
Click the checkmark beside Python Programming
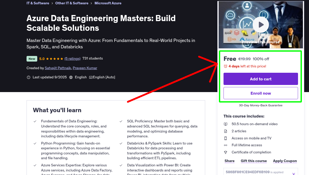[35, 143]
